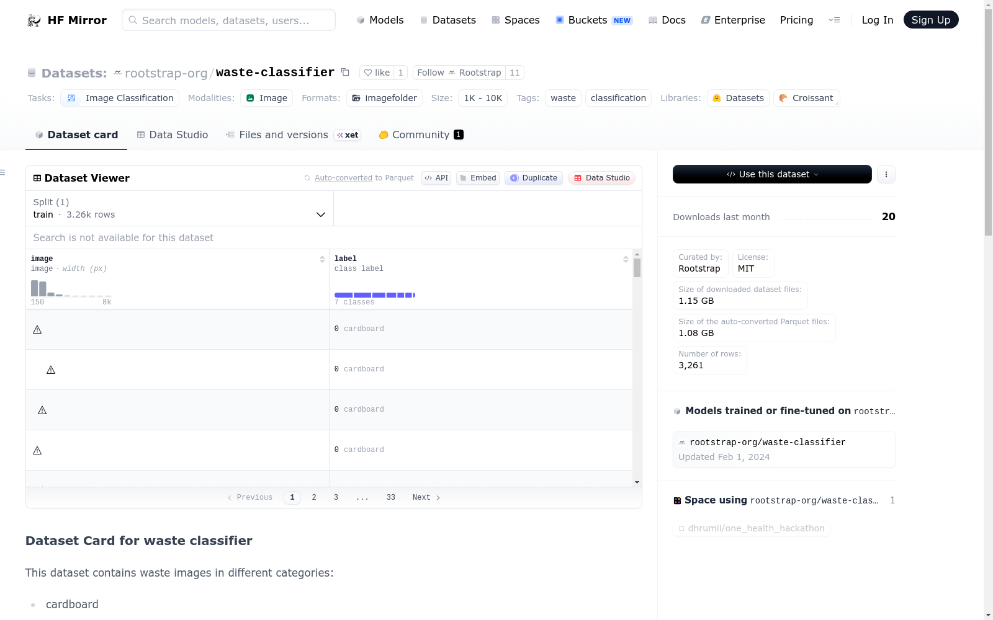
Task: Open the dhrumil/one_health_hackathon space
Action: click(752, 528)
